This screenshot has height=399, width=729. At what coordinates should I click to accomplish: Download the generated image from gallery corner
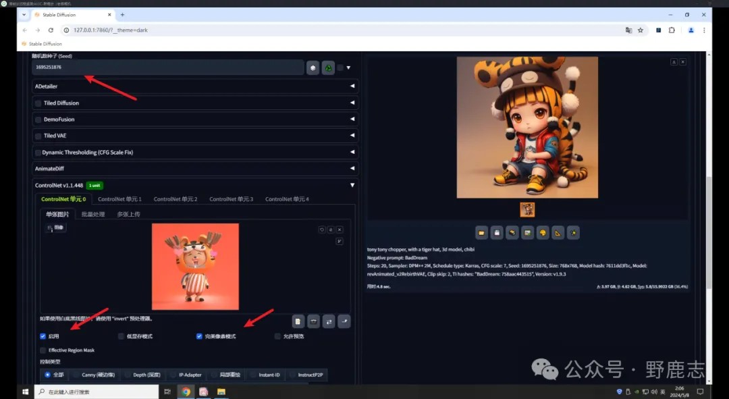tap(674, 62)
